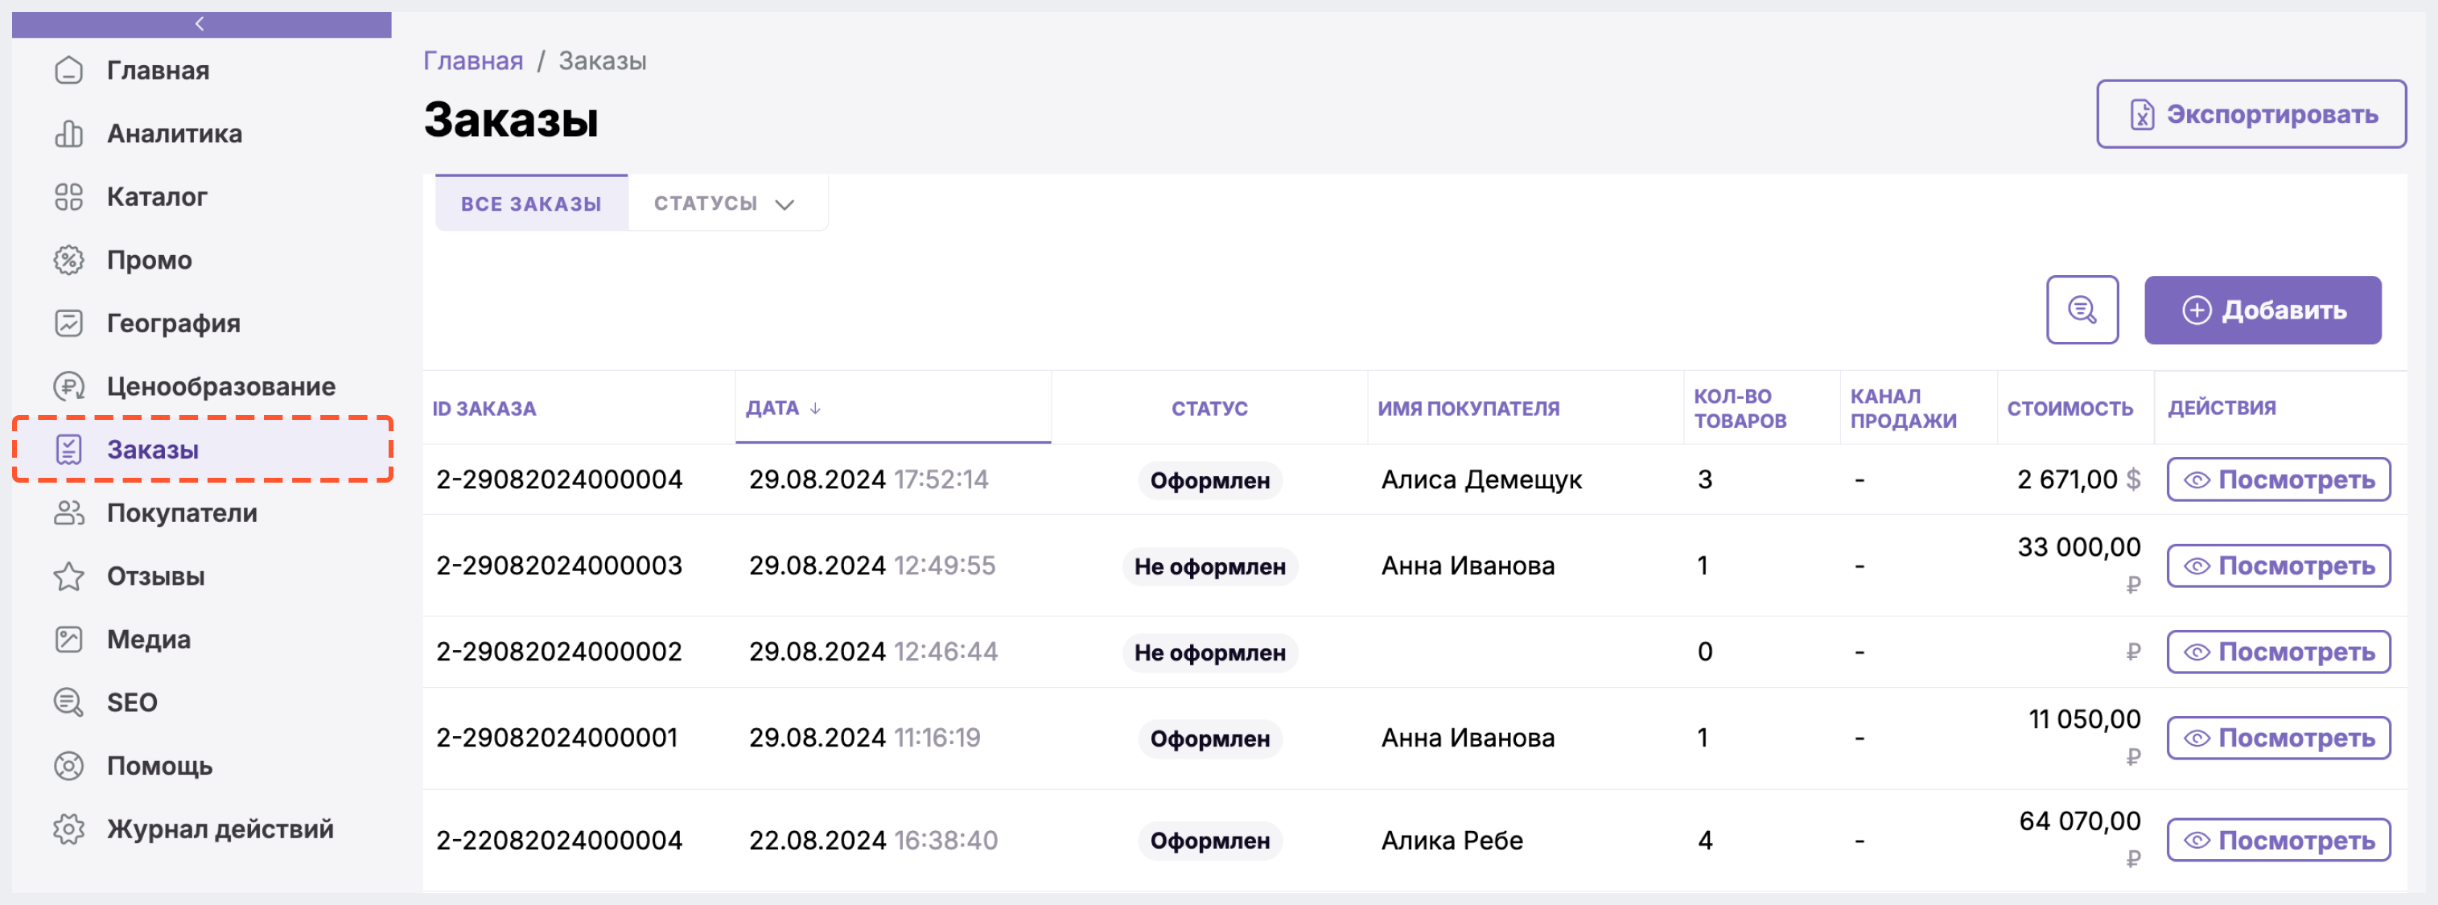The image size is (2438, 905).
Task: Open Ценообразование section label
Action: point(220,386)
